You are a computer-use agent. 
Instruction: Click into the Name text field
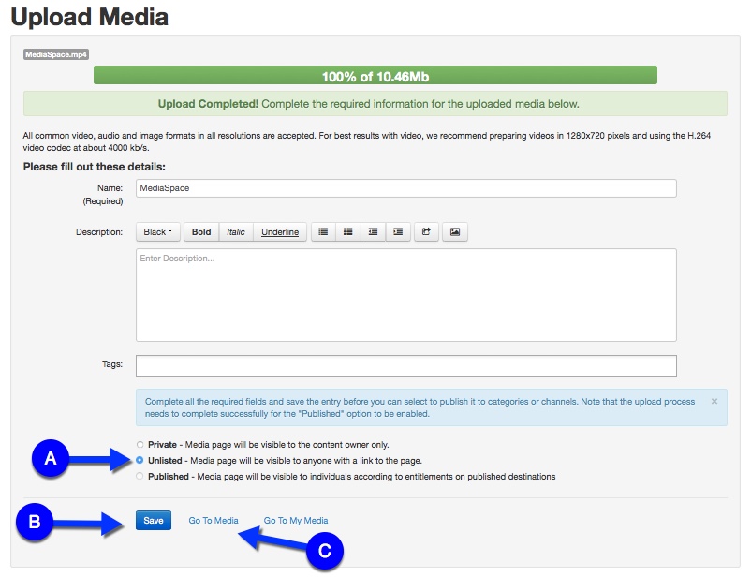[405, 188]
